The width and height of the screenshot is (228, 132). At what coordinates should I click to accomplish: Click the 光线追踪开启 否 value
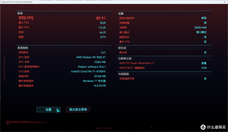205,79
